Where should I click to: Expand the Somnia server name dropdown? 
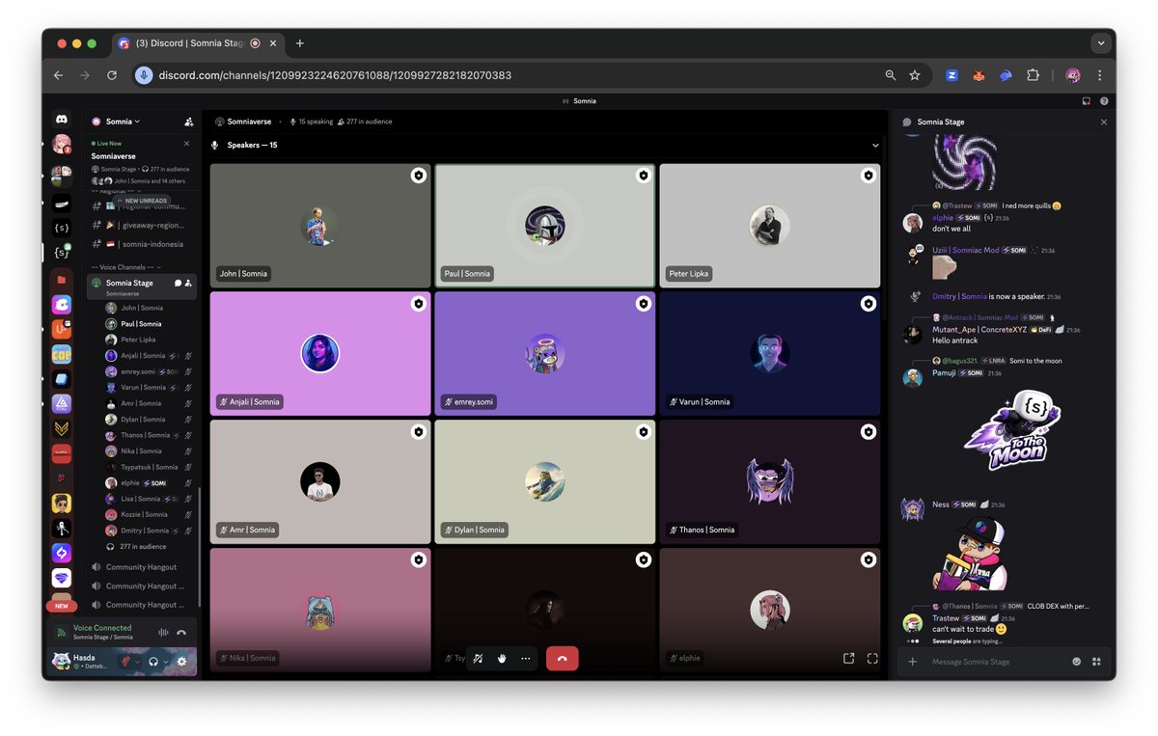tap(123, 122)
